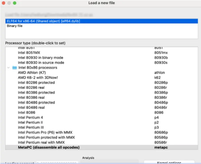Click the 80686p short name cell

pyautogui.click(x=161, y=132)
